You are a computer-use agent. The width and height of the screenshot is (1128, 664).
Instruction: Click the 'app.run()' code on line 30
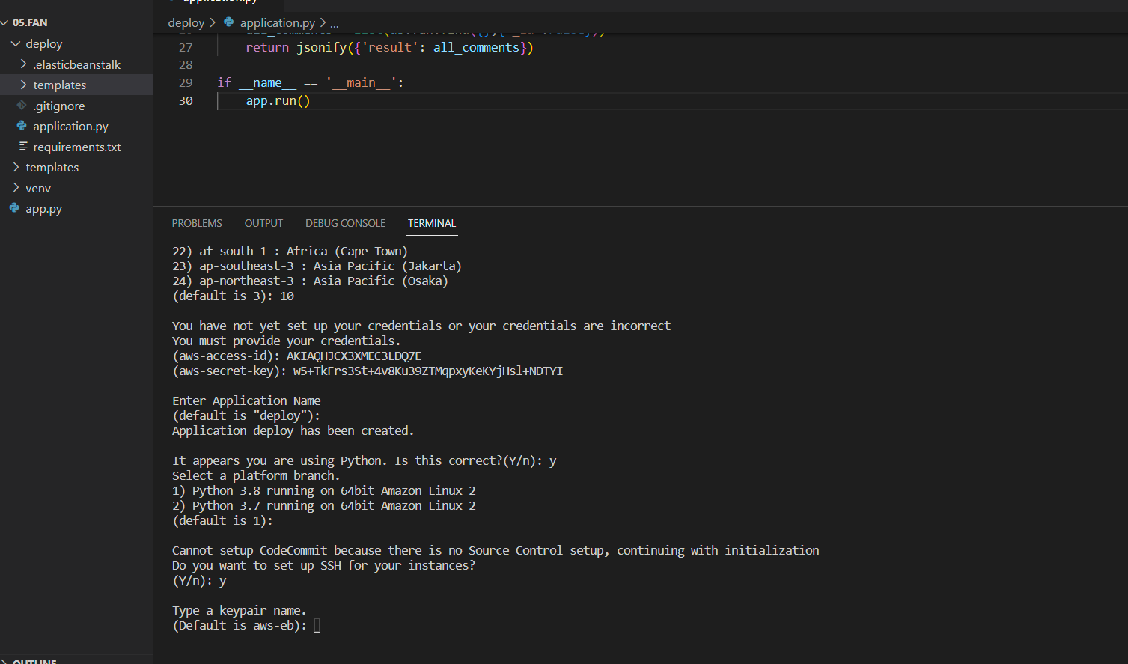pos(278,101)
